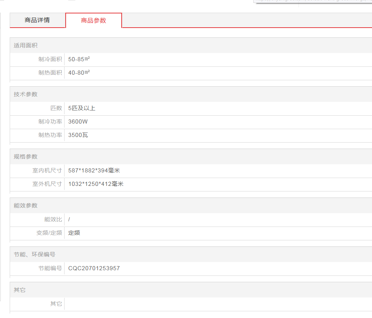
Task: Click the 其它 section header
Action: click(x=19, y=290)
